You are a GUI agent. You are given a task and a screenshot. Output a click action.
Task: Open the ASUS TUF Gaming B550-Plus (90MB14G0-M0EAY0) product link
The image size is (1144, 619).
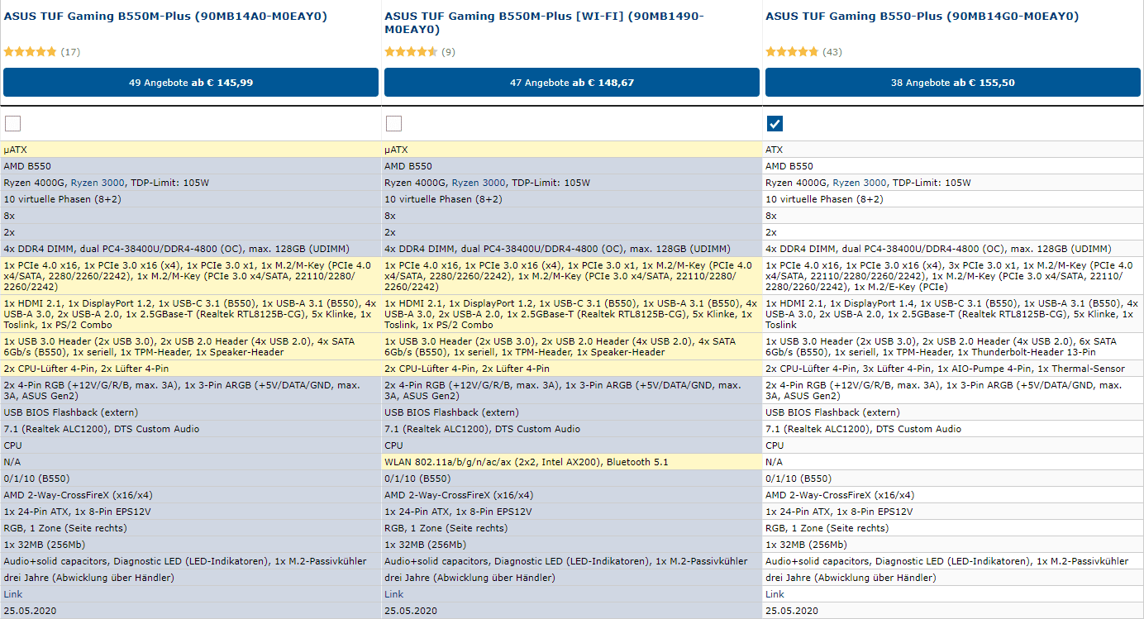[922, 16]
